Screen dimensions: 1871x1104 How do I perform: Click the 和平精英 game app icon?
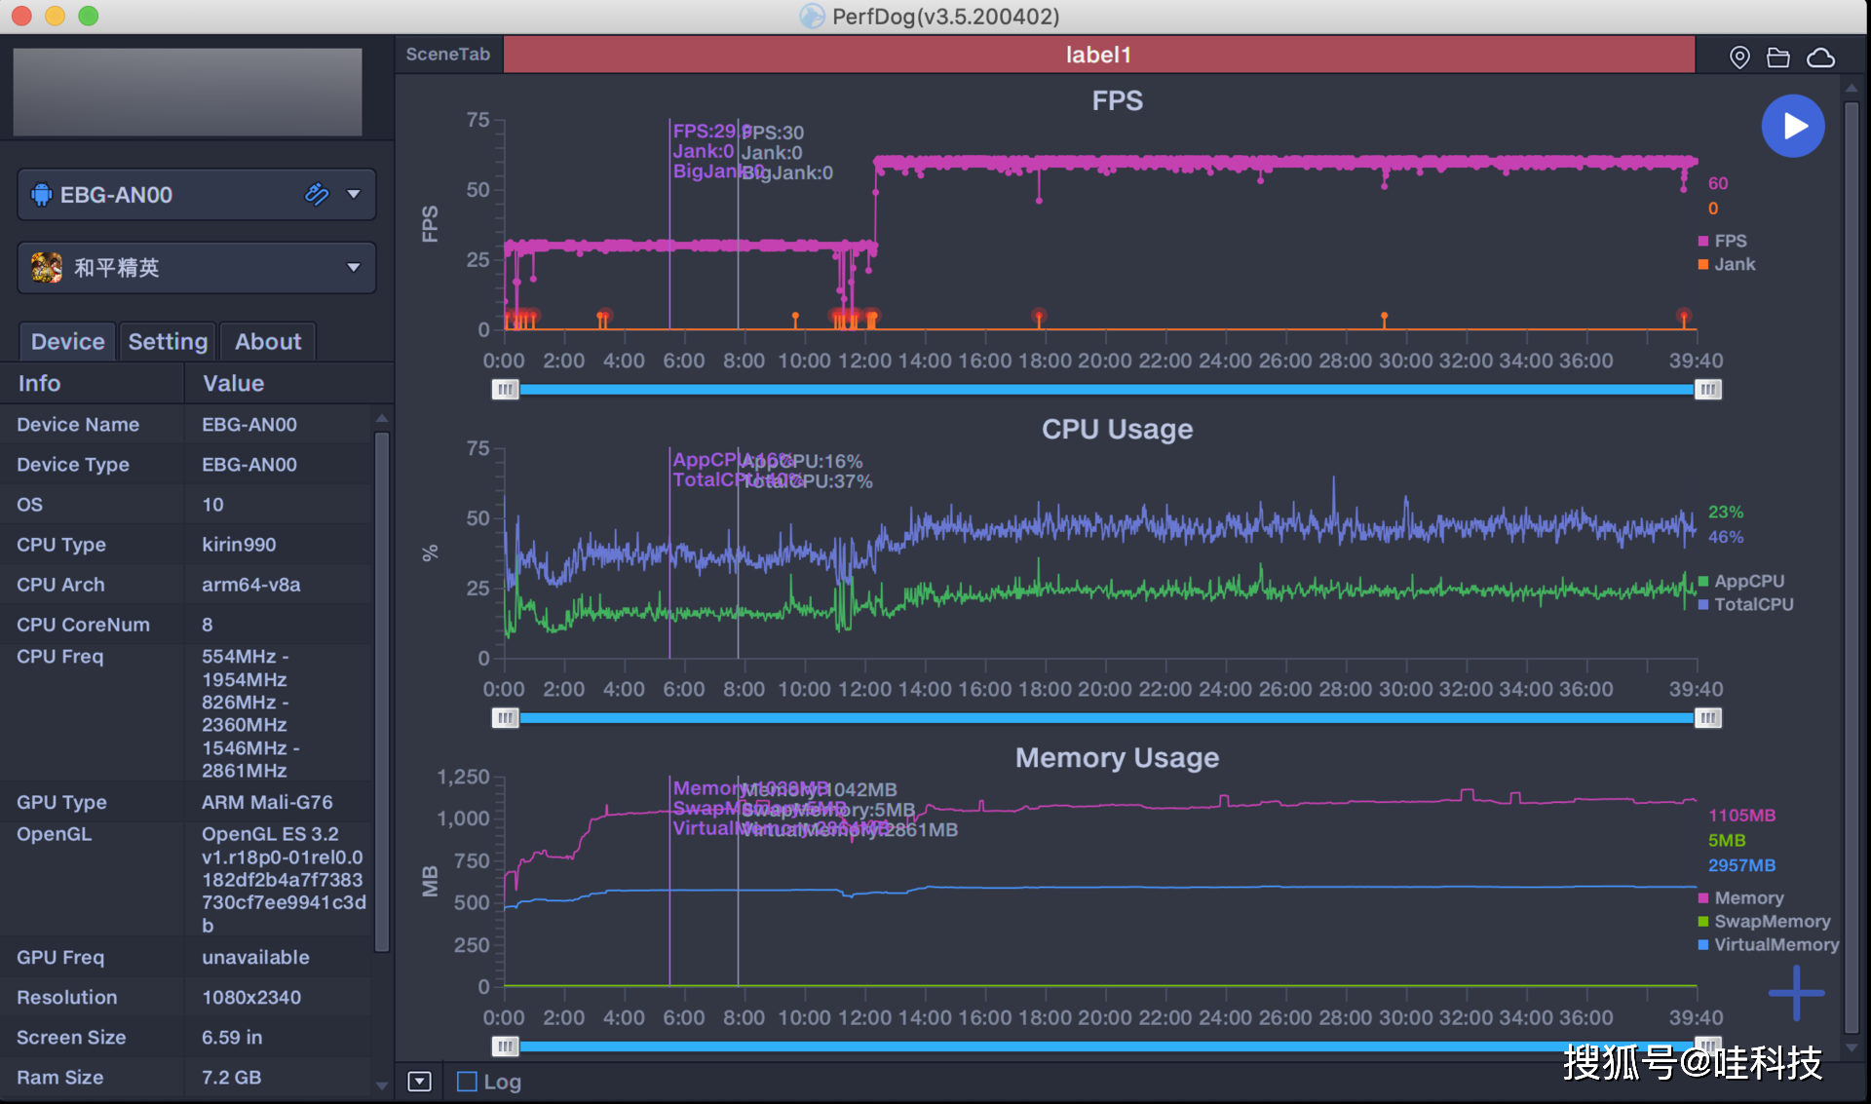[x=46, y=267]
